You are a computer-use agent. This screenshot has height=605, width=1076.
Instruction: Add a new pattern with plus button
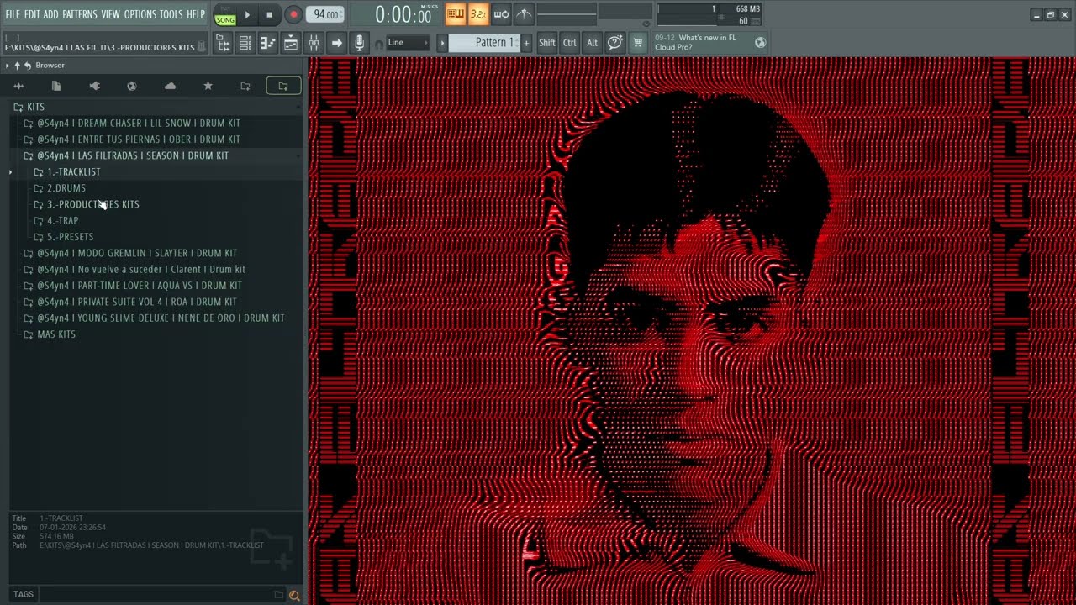coord(527,43)
